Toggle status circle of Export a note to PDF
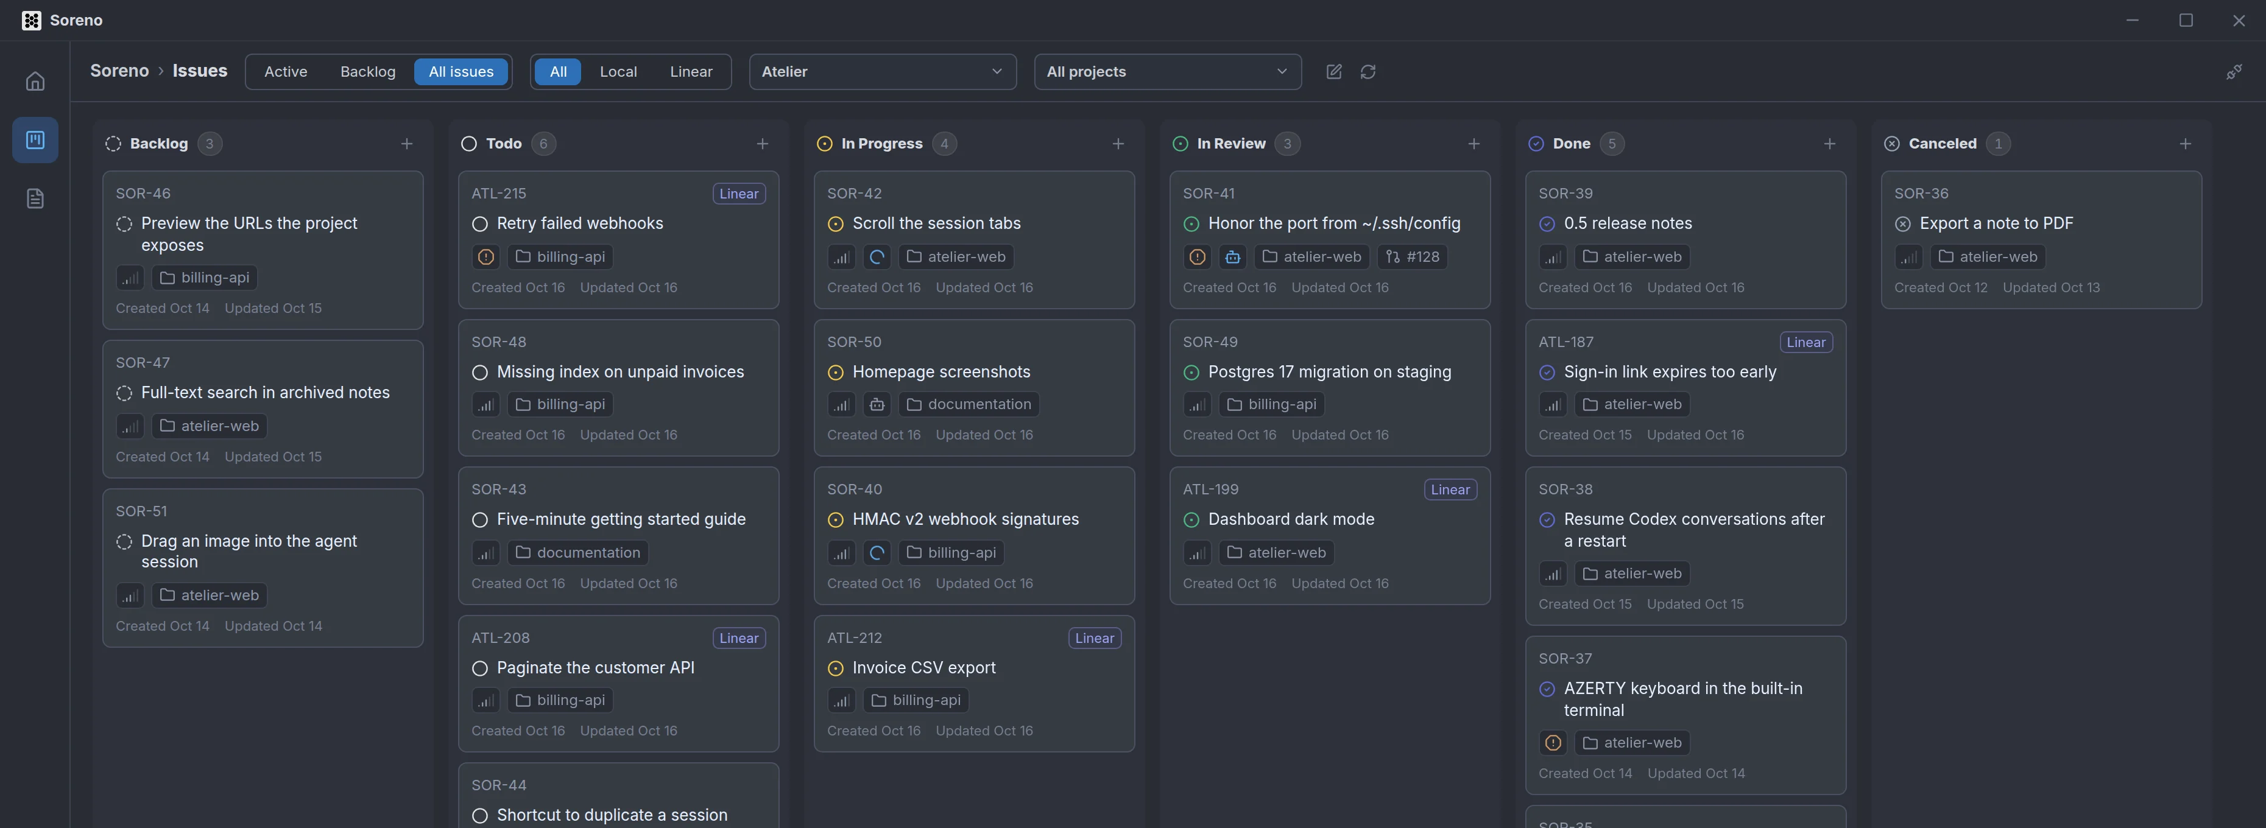2266x828 pixels. click(1903, 224)
